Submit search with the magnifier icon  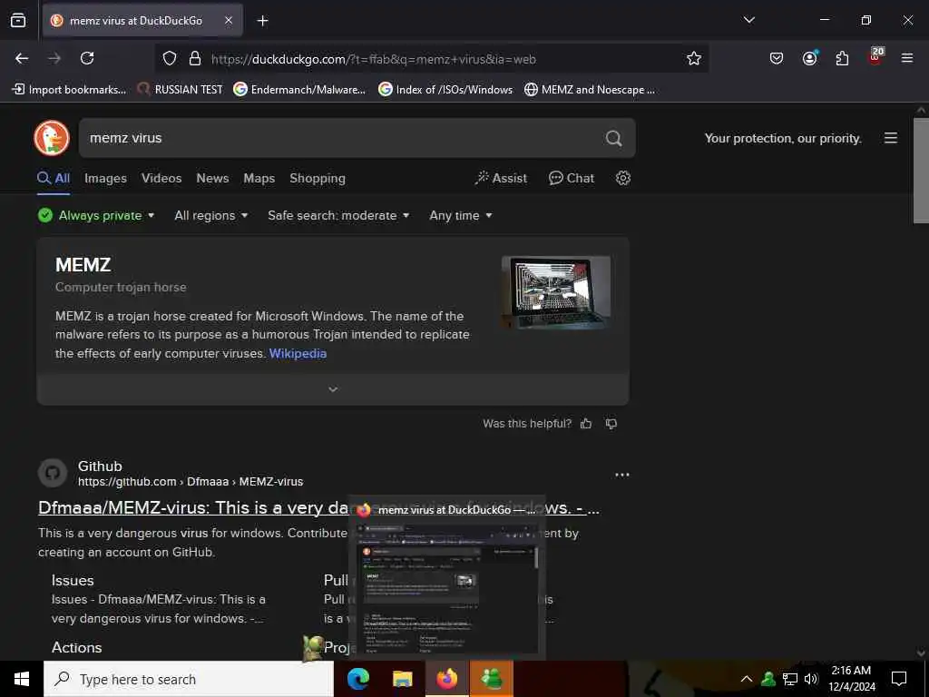[614, 138]
